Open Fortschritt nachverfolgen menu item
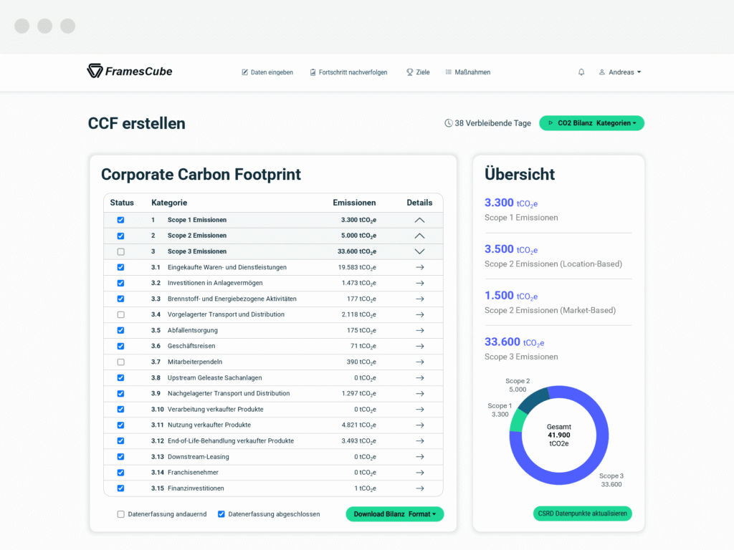The image size is (734, 550). pyautogui.click(x=349, y=72)
